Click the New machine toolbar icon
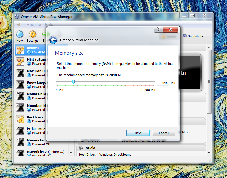This screenshot has height=178, width=227. tap(20, 34)
